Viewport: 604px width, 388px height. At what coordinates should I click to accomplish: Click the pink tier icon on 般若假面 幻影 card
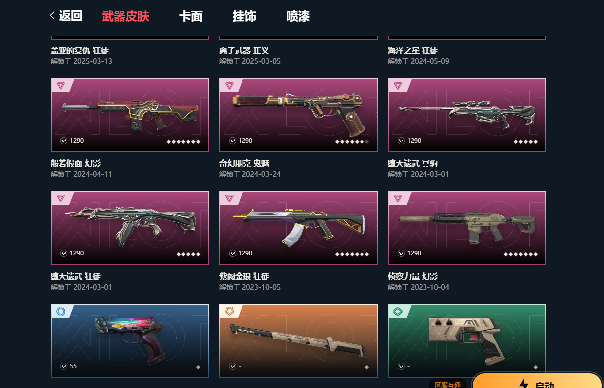pyautogui.click(x=60, y=86)
